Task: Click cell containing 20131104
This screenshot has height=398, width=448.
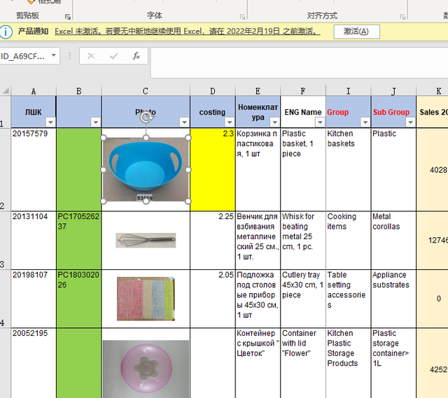Action: point(34,241)
